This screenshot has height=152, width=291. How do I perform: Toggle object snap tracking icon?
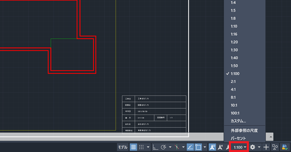point(190,147)
